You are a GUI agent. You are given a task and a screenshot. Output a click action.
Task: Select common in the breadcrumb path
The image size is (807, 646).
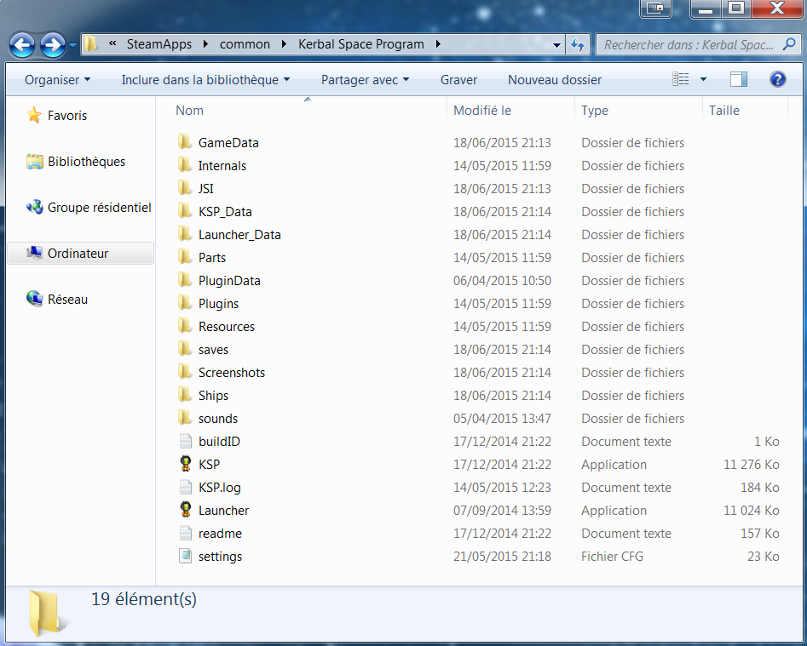[245, 44]
